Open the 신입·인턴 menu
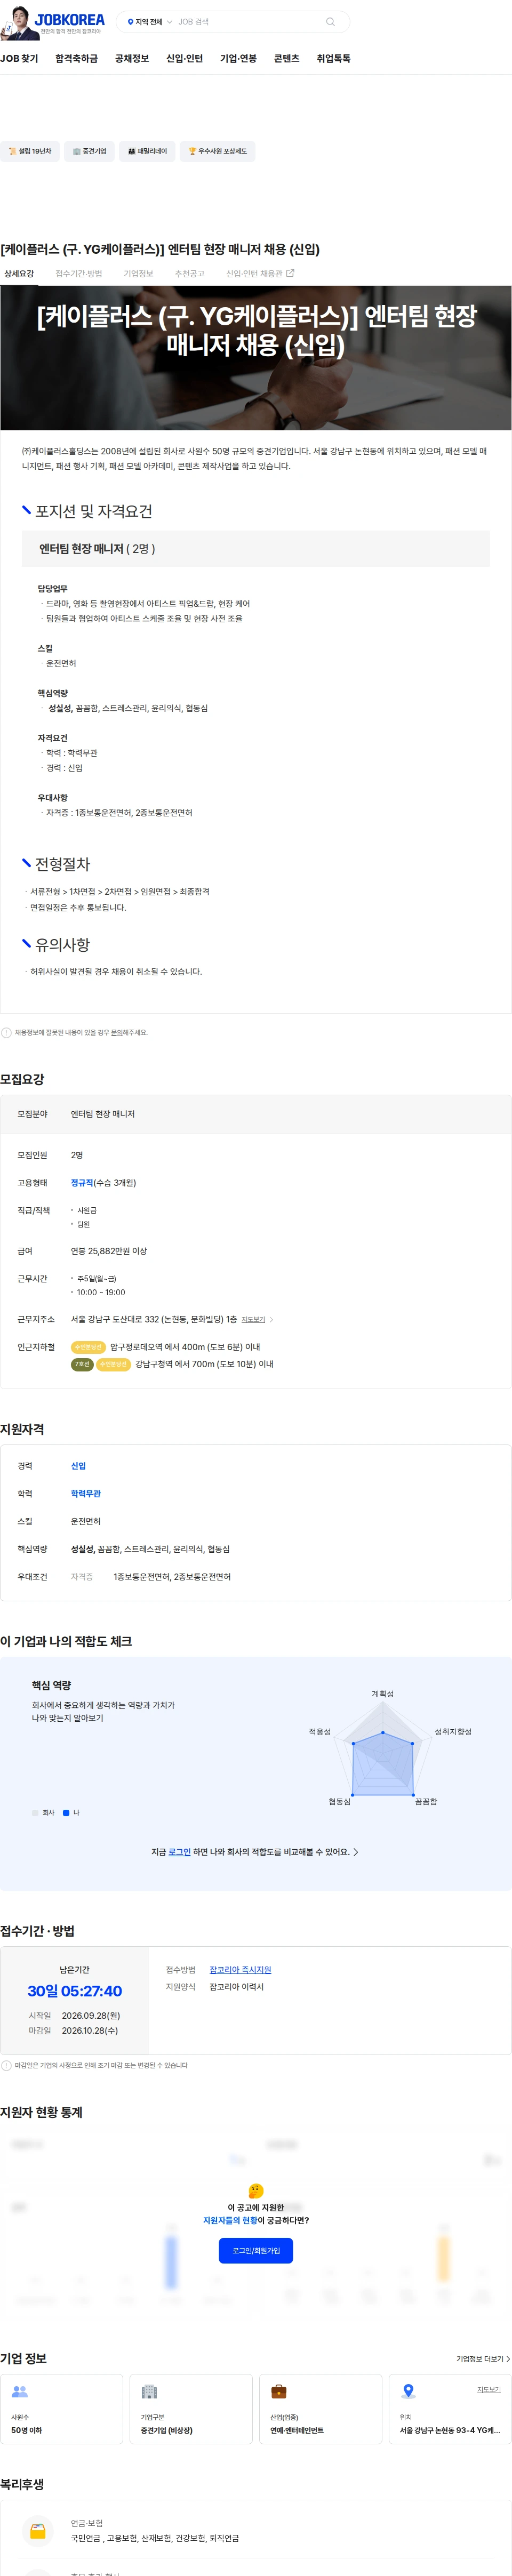 [x=184, y=59]
